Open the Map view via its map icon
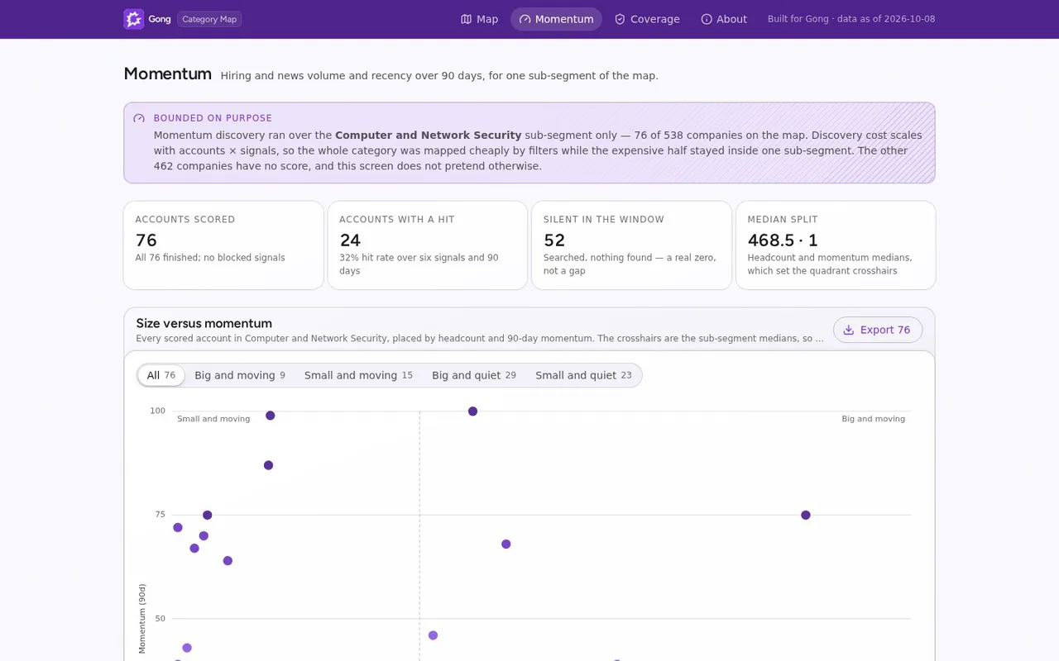 467,19
